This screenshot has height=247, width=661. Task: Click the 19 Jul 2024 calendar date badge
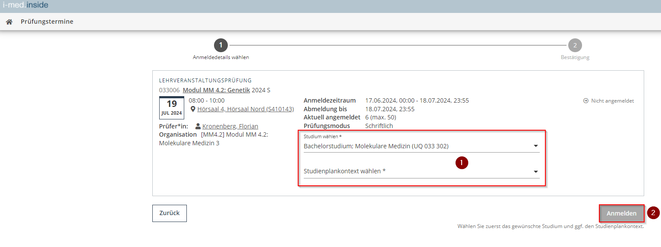point(172,108)
